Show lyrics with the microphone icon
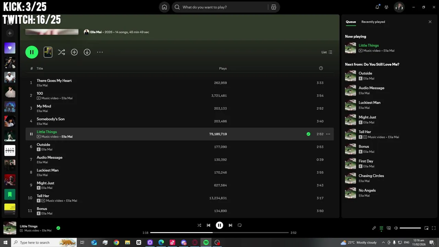This screenshot has height=247, width=439. tap(374, 228)
